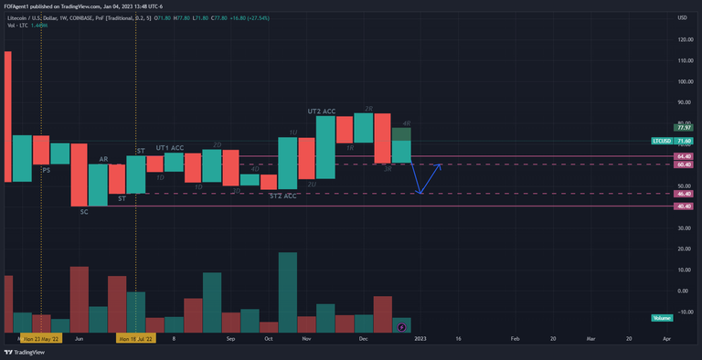Click the blue projection arrow tip
This screenshot has height=360, width=702.
[x=441, y=164]
